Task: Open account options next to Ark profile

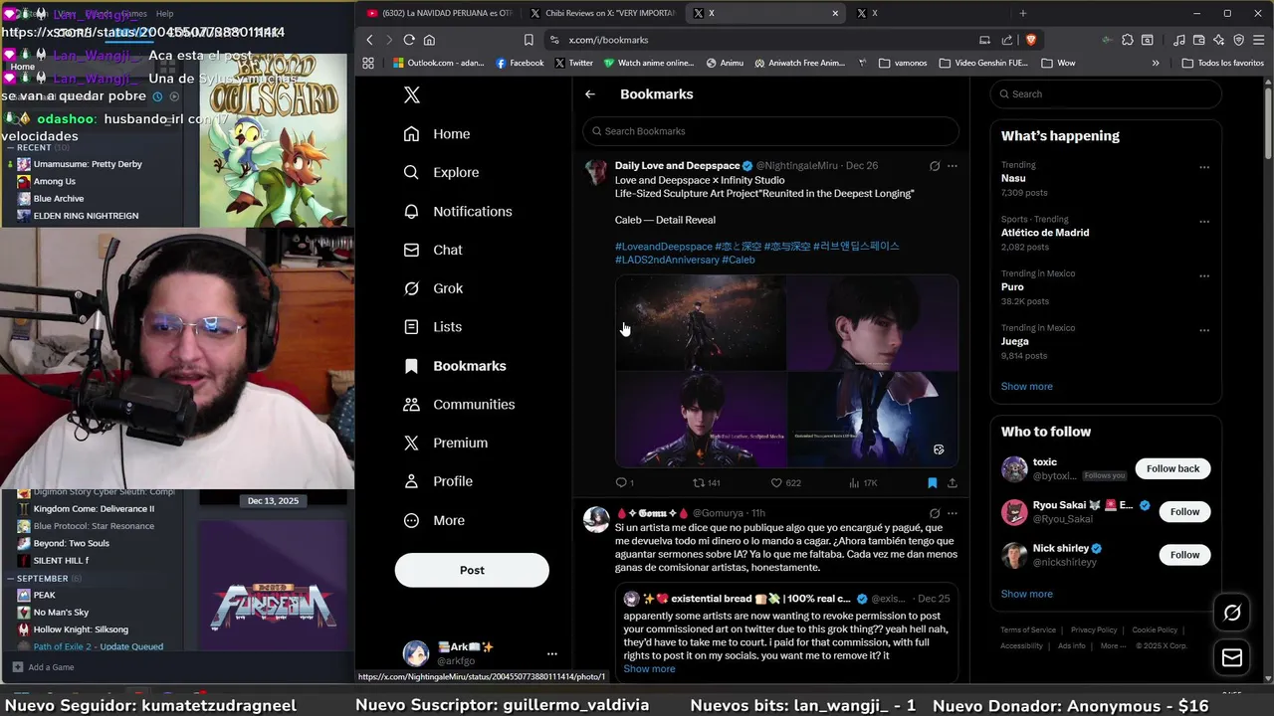Action: click(552, 654)
